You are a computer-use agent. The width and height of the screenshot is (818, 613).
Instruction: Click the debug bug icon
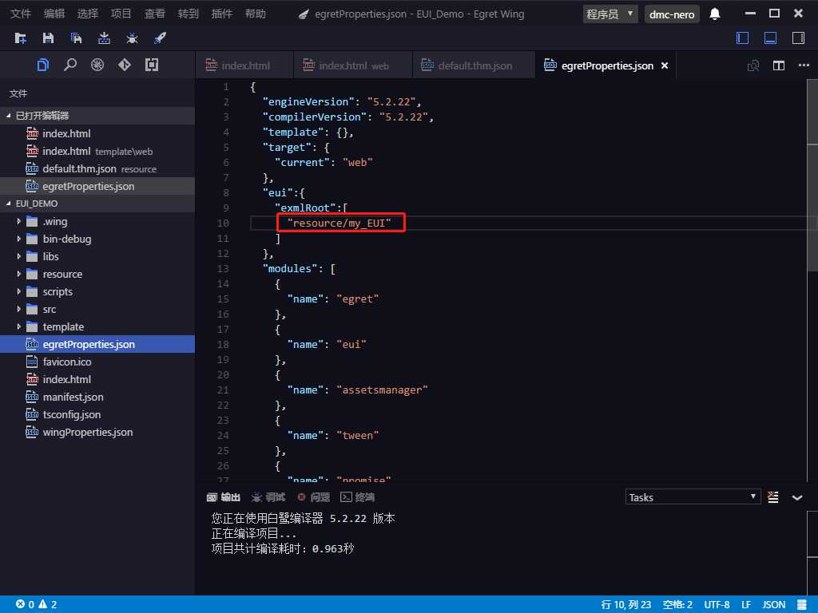click(132, 38)
